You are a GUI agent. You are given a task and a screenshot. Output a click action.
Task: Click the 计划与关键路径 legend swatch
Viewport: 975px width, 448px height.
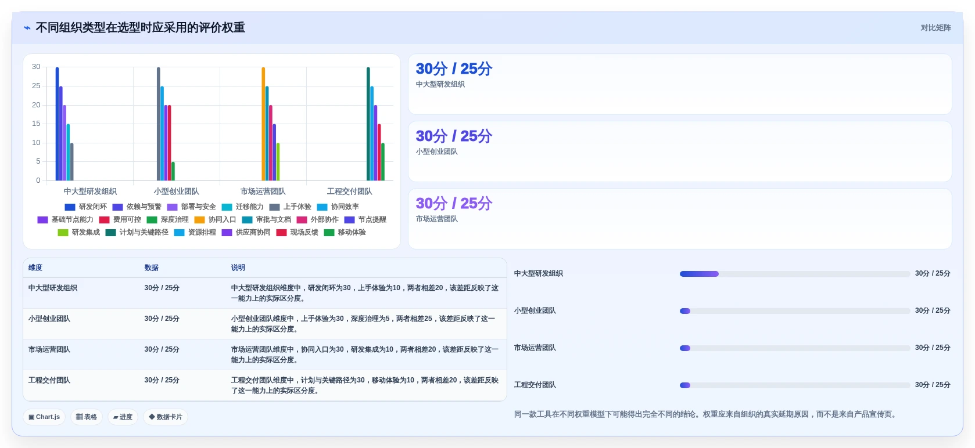110,232
